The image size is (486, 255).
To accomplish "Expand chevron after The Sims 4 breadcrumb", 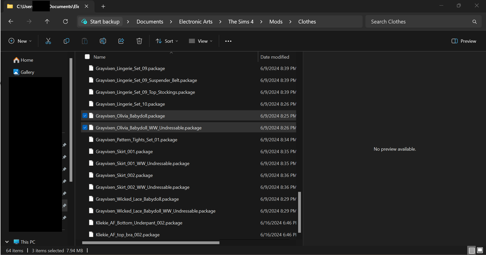I will click(261, 22).
